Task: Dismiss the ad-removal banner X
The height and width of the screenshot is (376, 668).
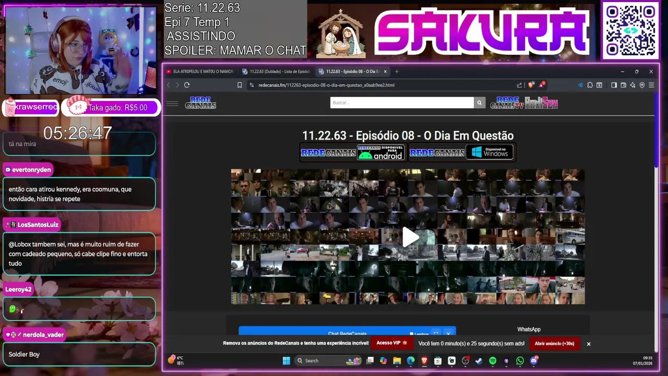Action: click(588, 344)
